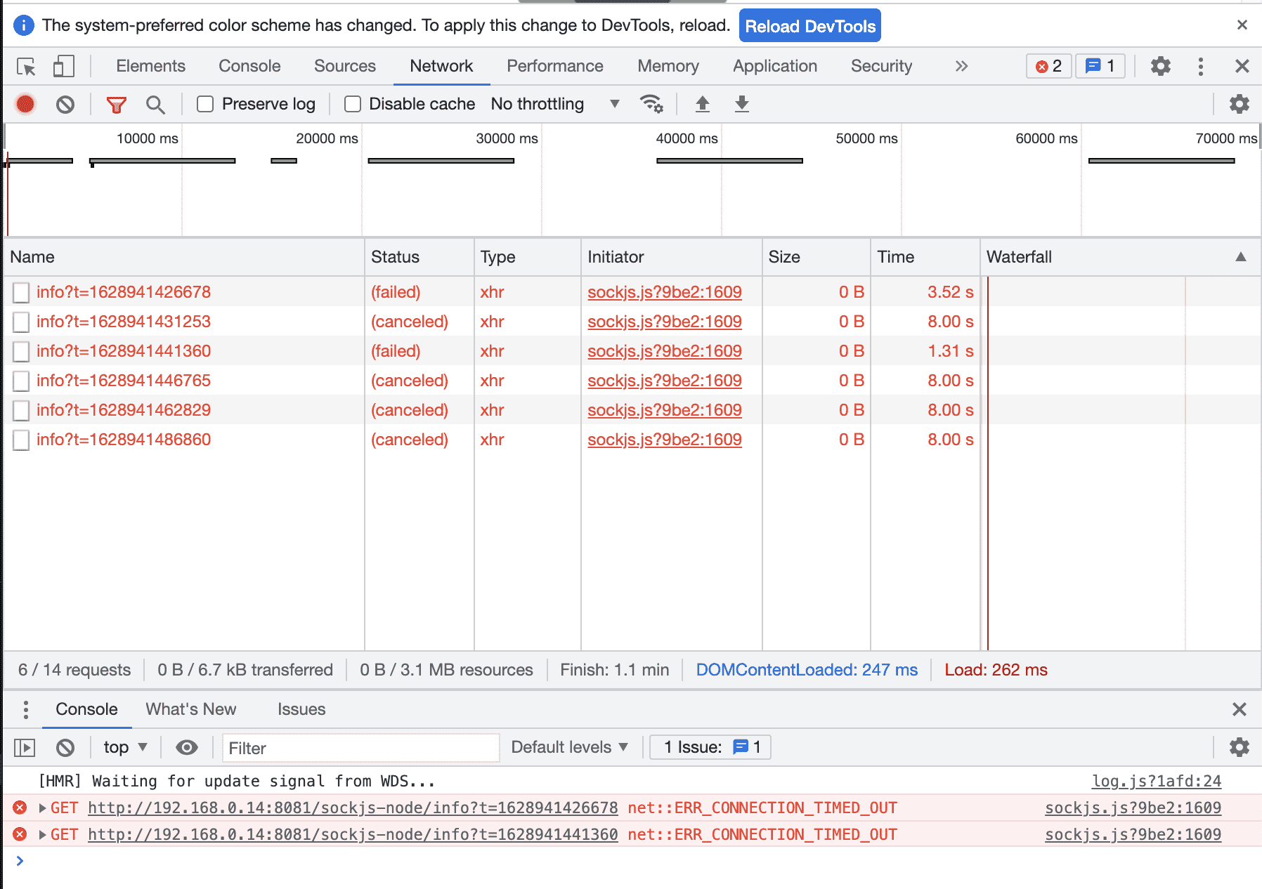Check the Disable cache option
The width and height of the screenshot is (1262, 889).
pyautogui.click(x=353, y=105)
